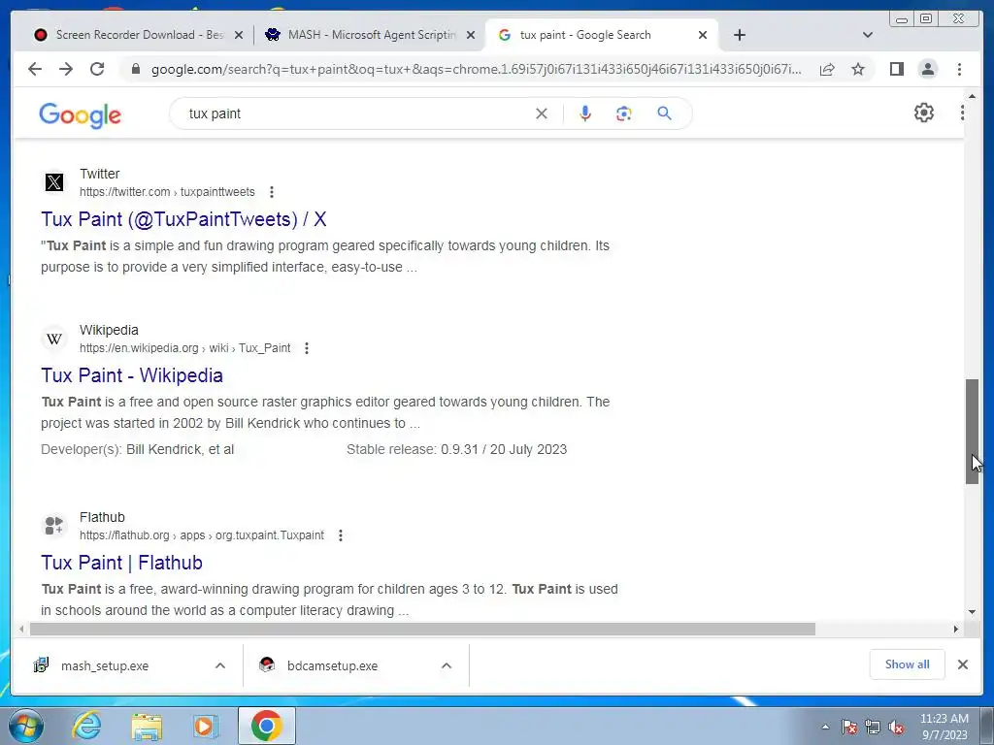Screen dimensions: 994x745
Task: Click the flathub.org › apps URL text
Action: point(202,535)
